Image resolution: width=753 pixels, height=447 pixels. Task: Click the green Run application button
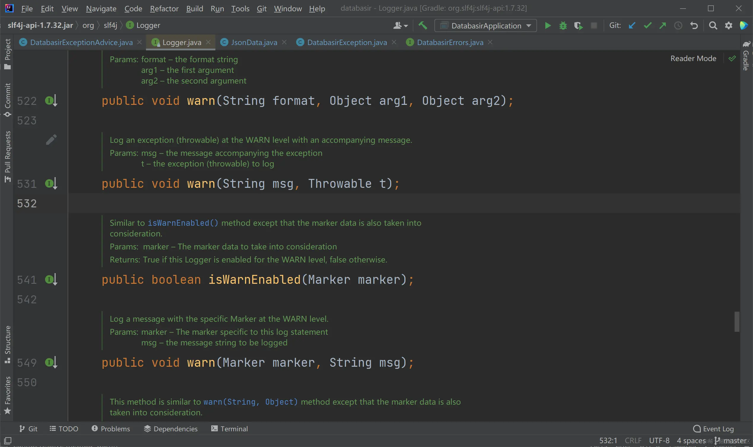click(x=548, y=25)
